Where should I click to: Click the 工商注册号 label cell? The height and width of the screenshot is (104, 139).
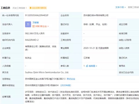[70, 40]
